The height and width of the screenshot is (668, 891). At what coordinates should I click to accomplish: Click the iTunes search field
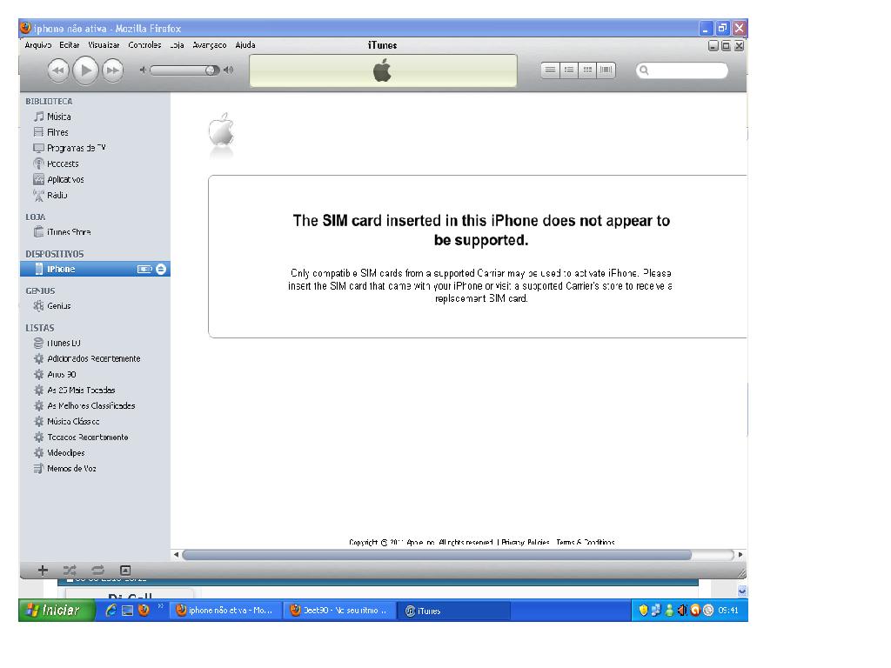pos(682,70)
